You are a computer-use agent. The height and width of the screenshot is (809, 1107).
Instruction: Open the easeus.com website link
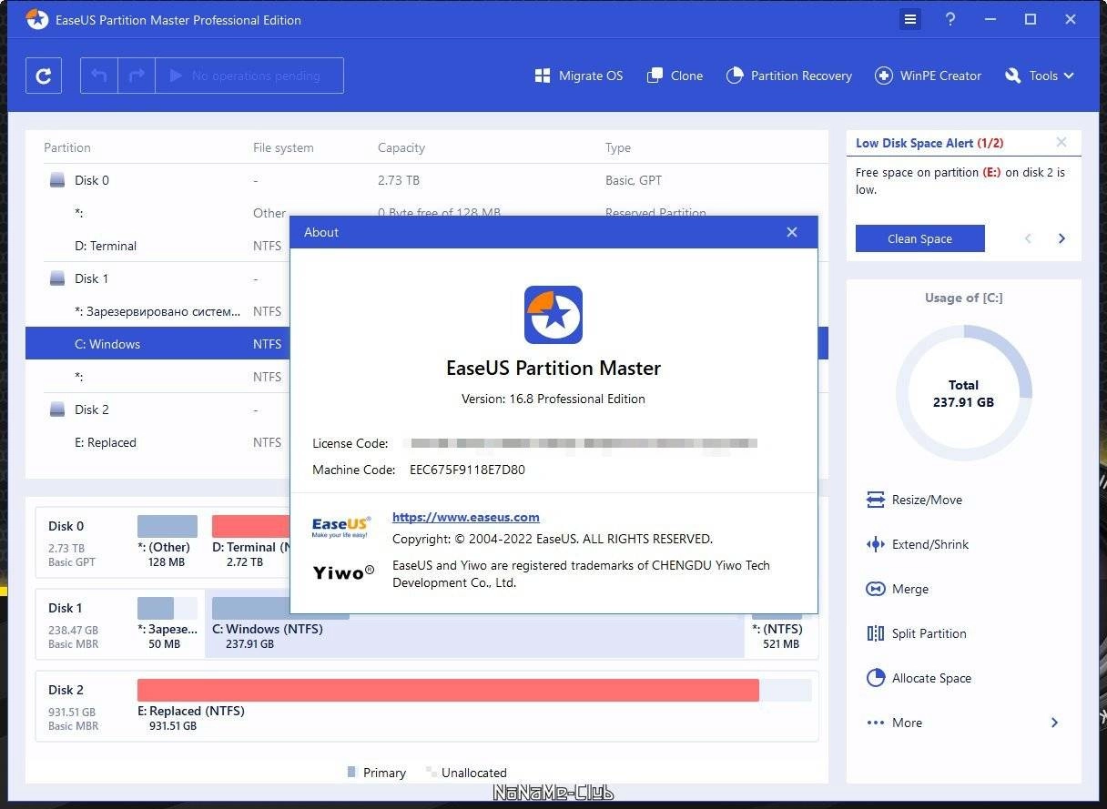coord(466,517)
